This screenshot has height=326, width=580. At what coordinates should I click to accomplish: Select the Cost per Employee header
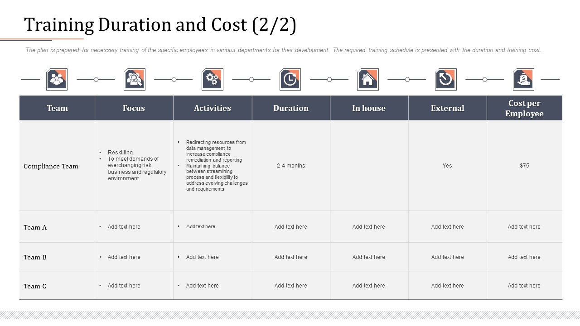click(x=524, y=108)
